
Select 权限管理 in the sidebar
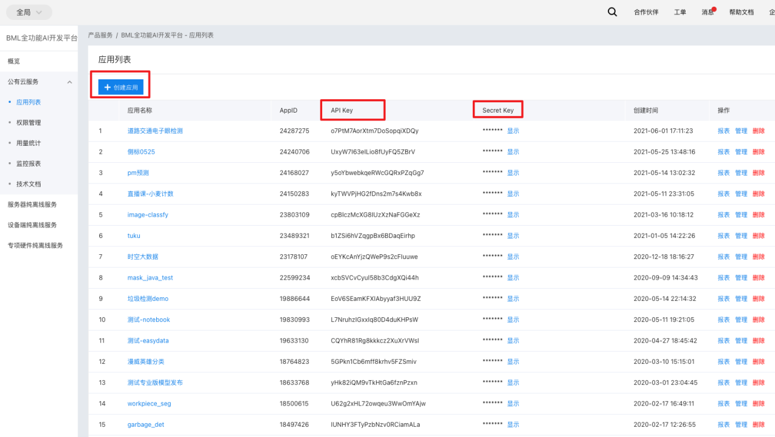[x=28, y=122]
